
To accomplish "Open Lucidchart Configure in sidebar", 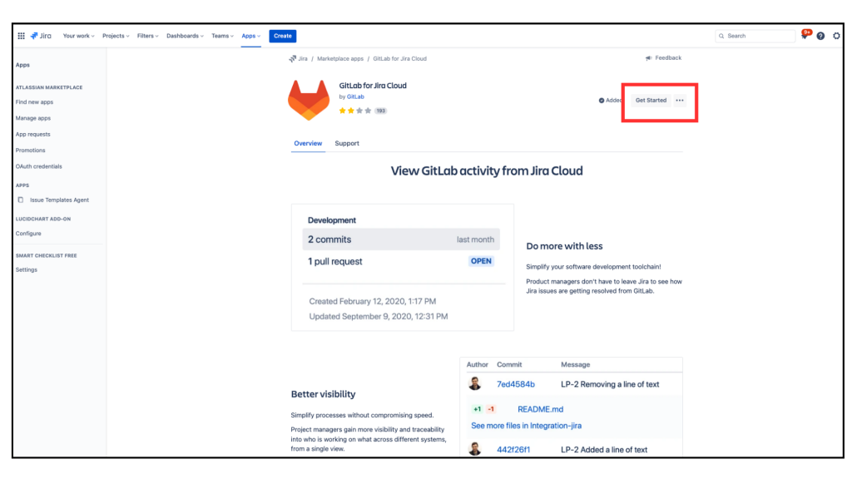I will (x=28, y=234).
